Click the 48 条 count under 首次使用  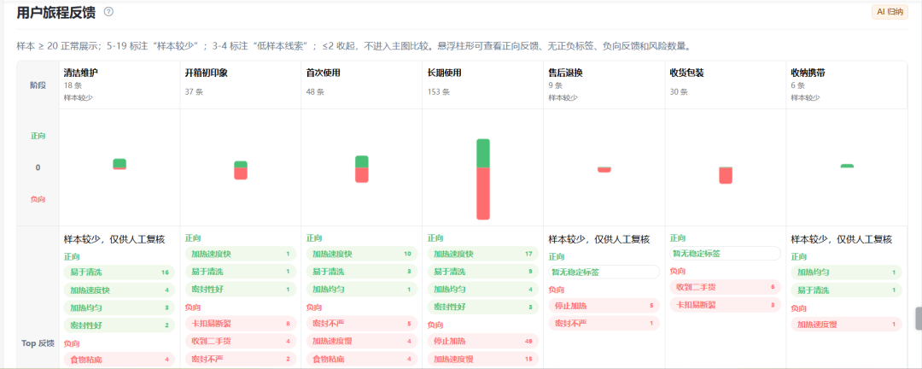tap(316, 91)
